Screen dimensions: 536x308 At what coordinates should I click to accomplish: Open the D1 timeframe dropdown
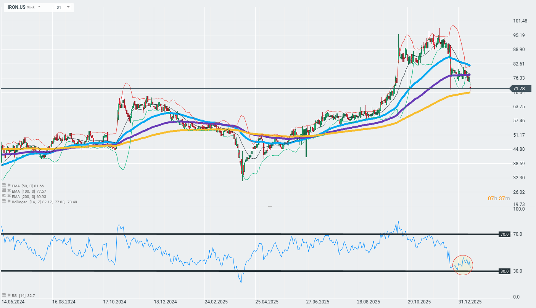[68, 7]
